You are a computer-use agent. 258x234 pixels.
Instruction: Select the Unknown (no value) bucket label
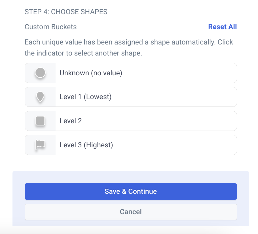click(x=91, y=73)
